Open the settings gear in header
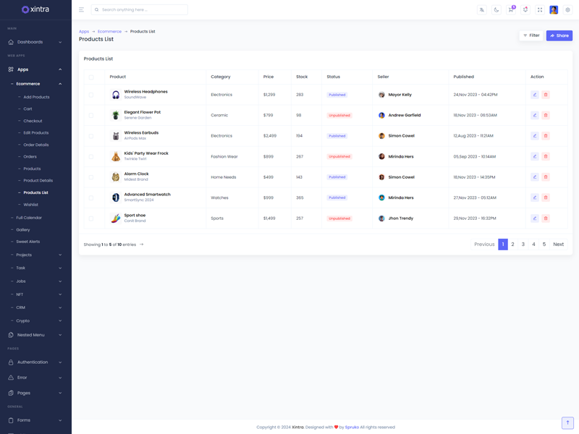579x434 pixels. tap(568, 10)
